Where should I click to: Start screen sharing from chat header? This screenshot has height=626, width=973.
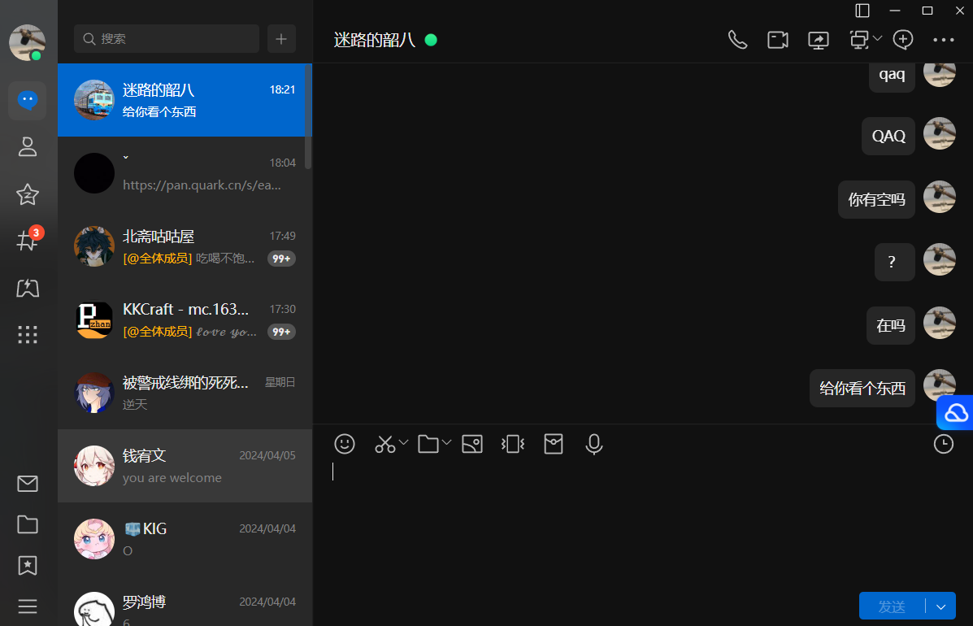(819, 40)
